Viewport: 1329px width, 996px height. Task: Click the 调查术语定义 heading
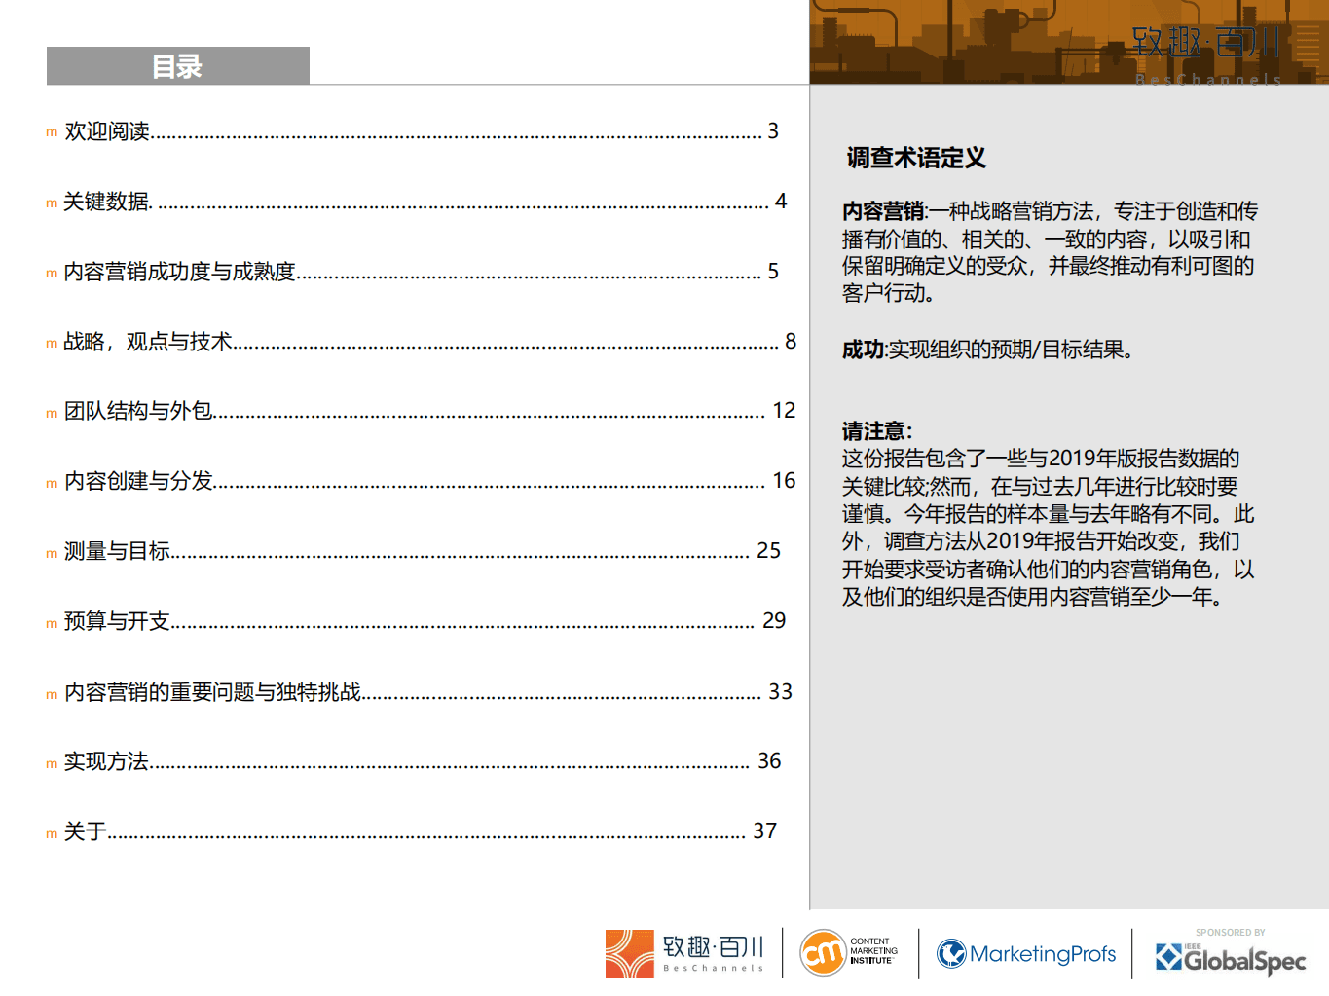[916, 155]
